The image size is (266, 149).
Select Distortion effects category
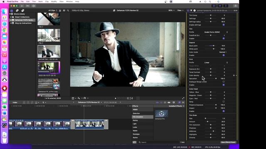pos(143,113)
